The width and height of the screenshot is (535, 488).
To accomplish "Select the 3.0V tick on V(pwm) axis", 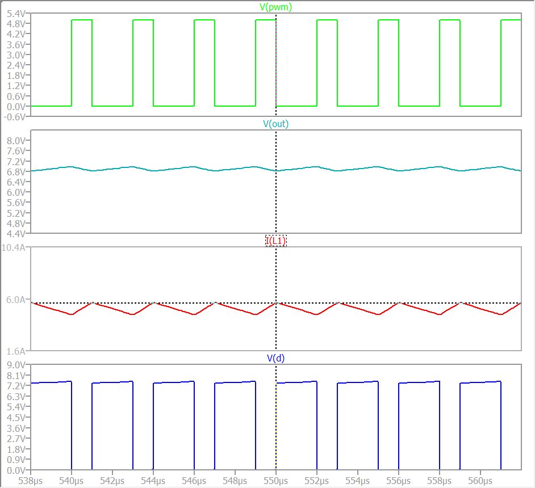I will pos(16,55).
